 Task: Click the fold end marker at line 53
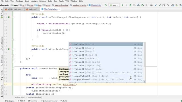pyautogui.click(x=13, y=62)
